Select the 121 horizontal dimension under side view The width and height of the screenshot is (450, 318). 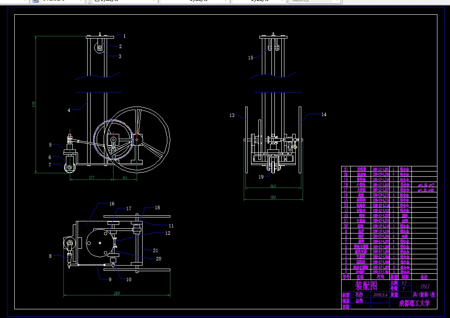click(91, 178)
